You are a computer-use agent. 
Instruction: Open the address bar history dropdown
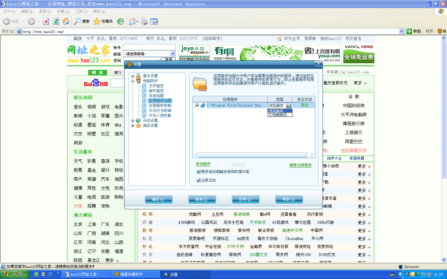[401, 31]
